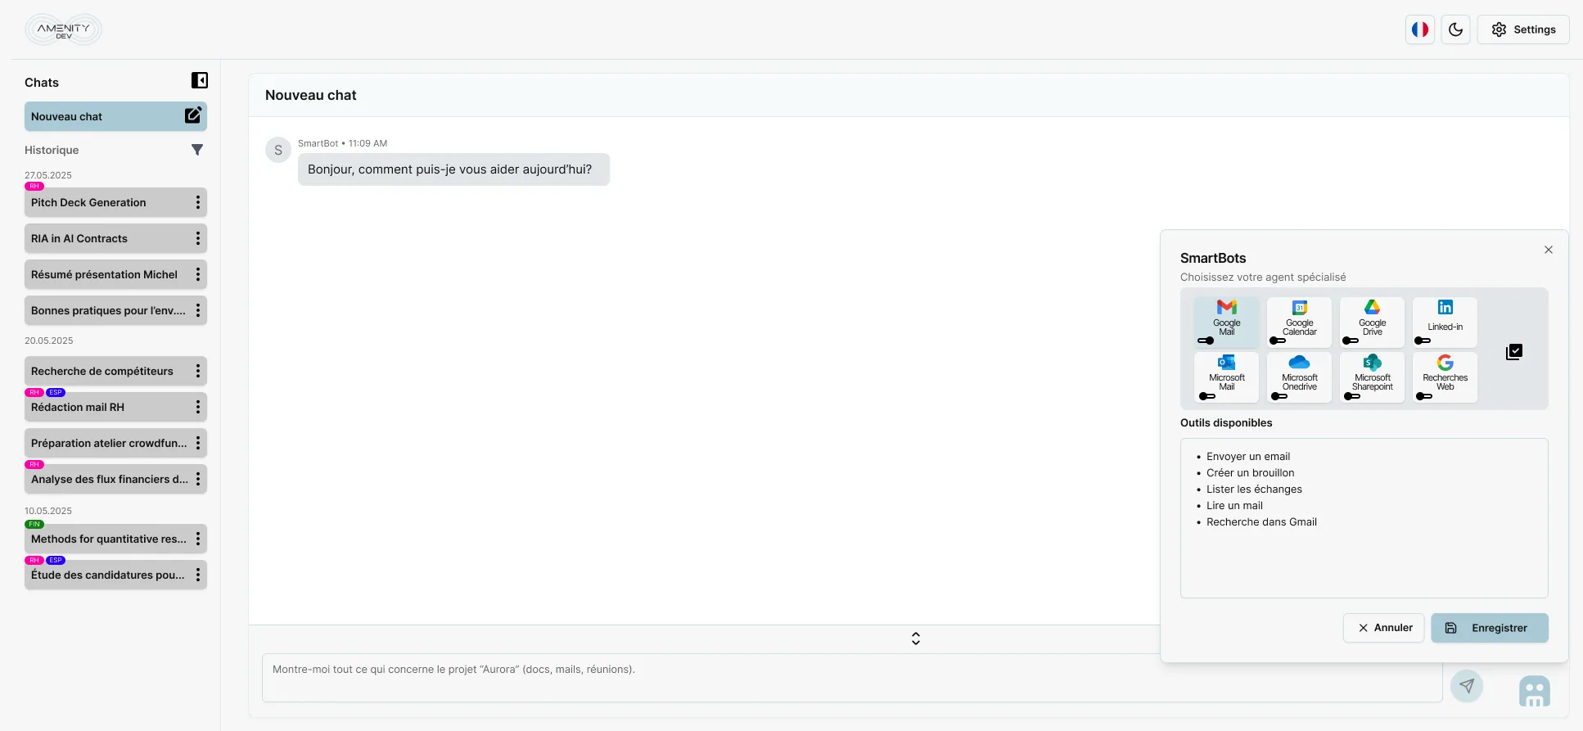Click the Enregistrer button

[1489, 628]
